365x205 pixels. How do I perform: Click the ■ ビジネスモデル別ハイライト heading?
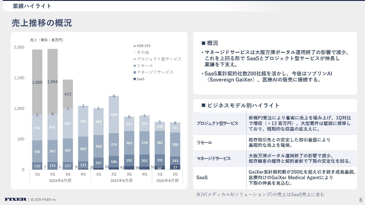[241, 106]
